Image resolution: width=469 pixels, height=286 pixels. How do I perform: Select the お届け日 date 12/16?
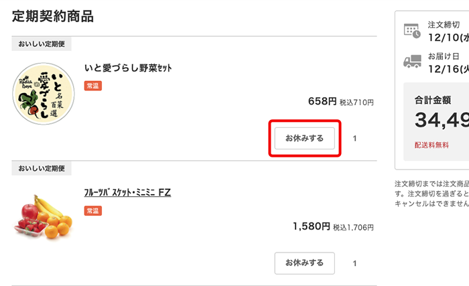click(x=448, y=68)
